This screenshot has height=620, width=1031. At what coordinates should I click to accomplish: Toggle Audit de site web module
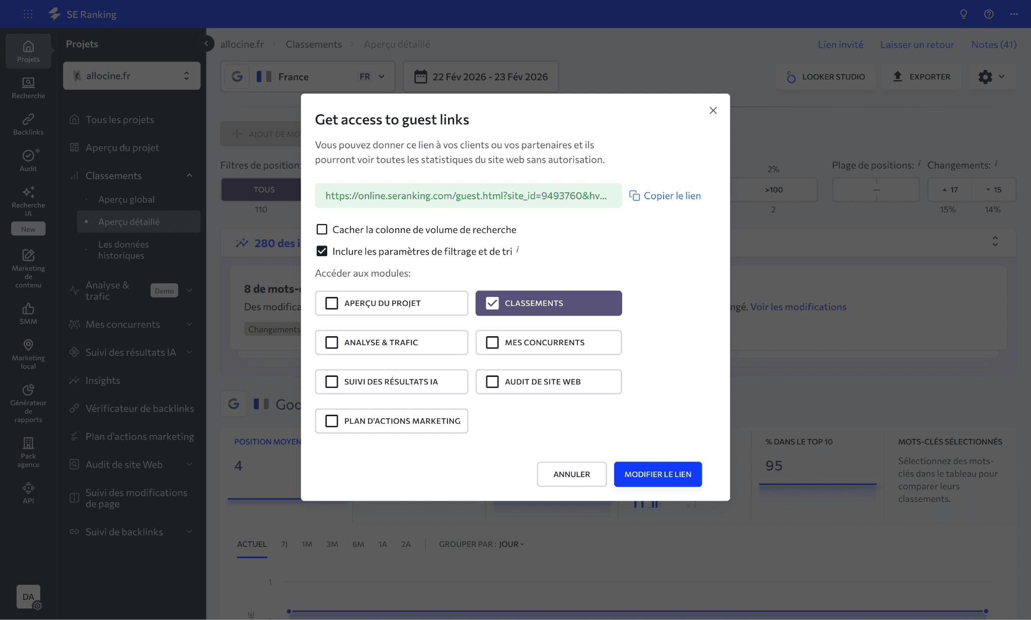pos(492,381)
